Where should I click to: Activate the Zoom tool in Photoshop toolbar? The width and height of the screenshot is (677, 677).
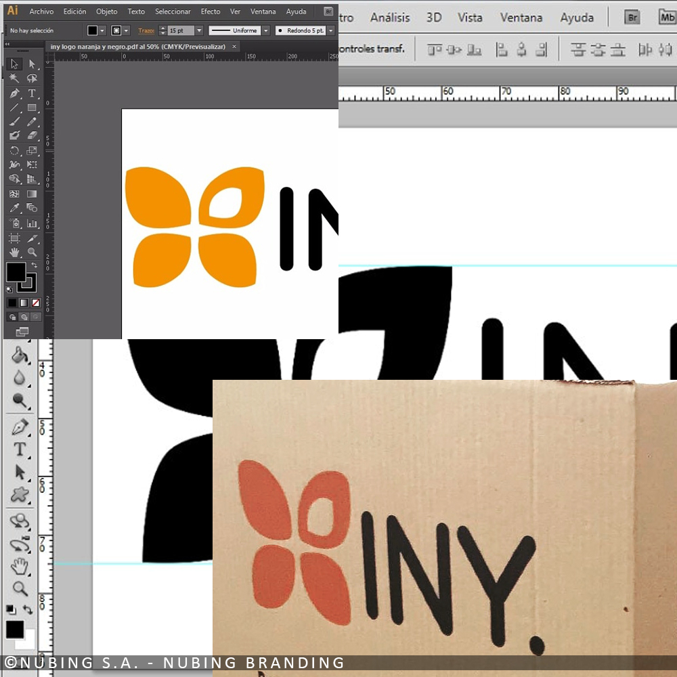[x=20, y=588]
